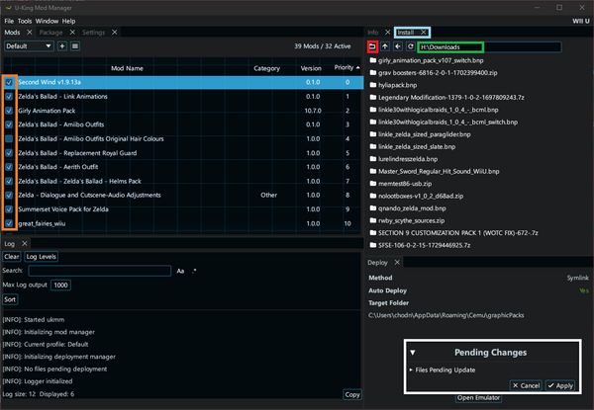Navigate back in file browser
The width and height of the screenshot is (594, 410).
coord(397,46)
